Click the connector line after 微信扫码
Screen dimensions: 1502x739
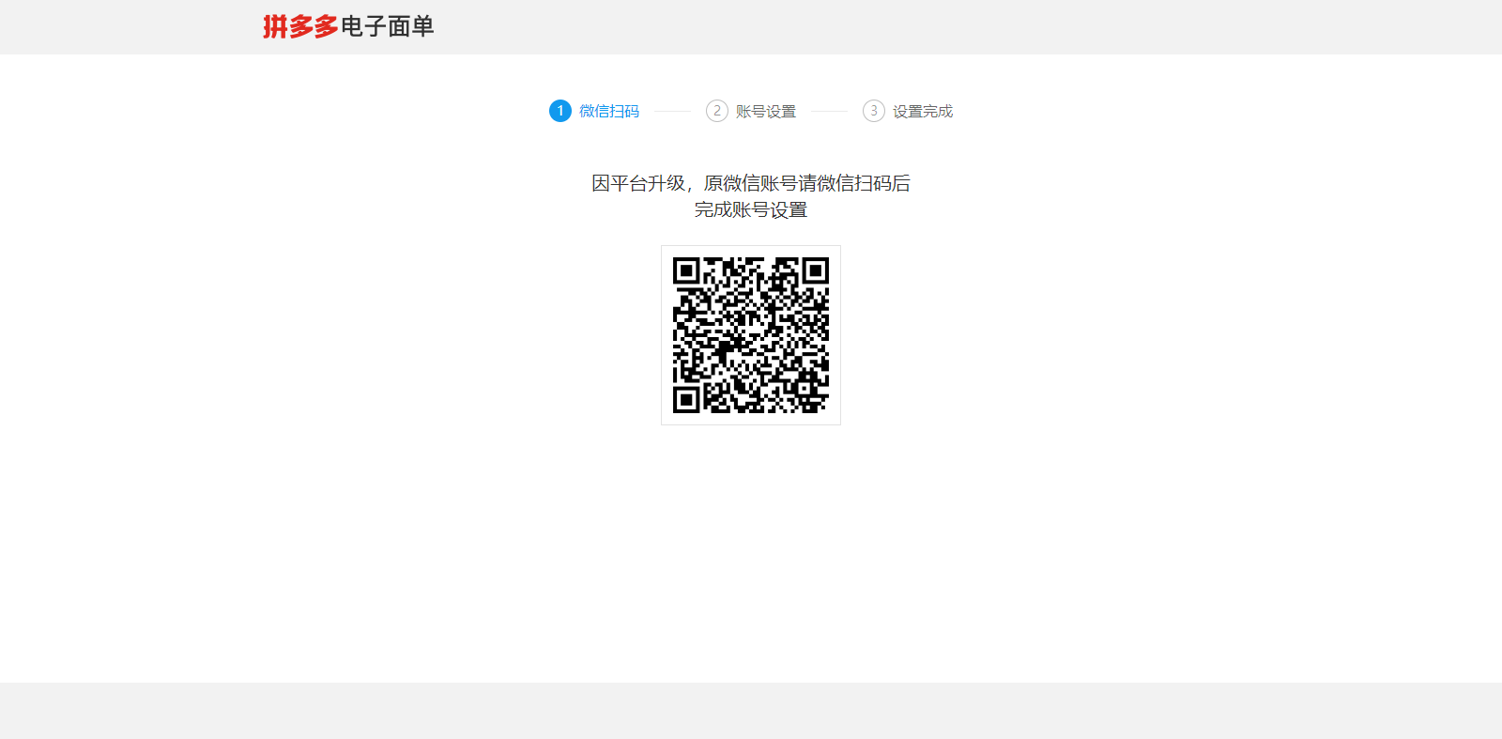pyautogui.click(x=672, y=111)
